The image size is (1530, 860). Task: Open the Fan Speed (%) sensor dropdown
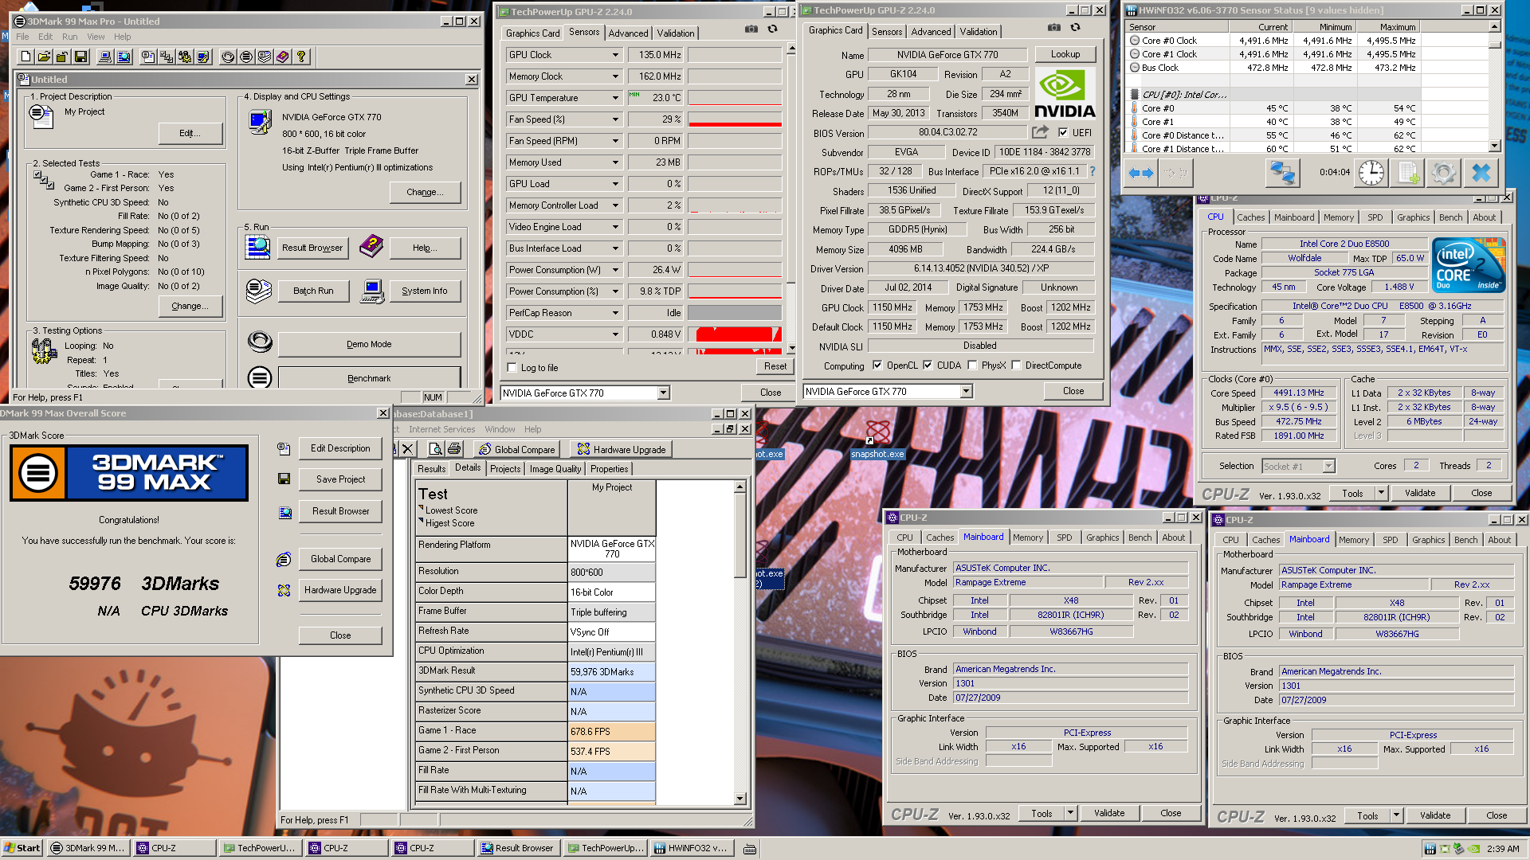click(x=615, y=119)
